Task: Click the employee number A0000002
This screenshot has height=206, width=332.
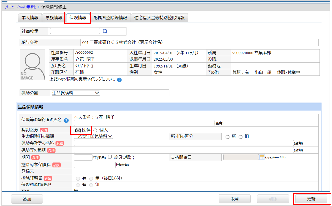Action: point(84,53)
